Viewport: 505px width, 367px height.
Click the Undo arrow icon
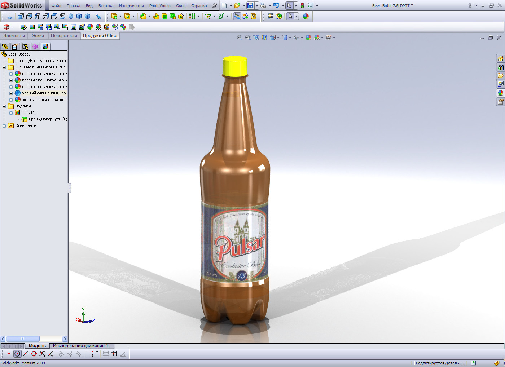[x=276, y=6]
